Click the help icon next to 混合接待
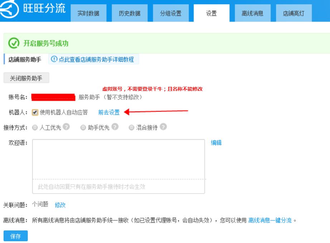The width and height of the screenshot is (330, 243). [x=163, y=127]
